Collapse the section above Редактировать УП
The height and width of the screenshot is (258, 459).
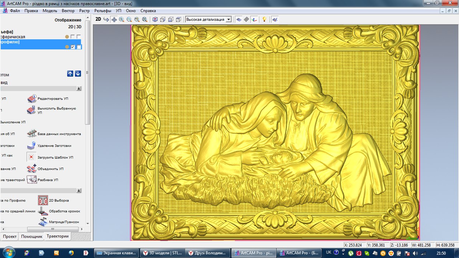point(79,89)
